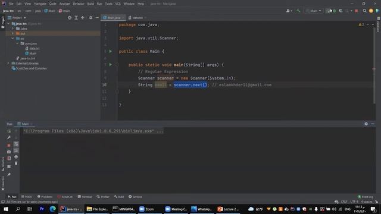This screenshot has width=381, height=214.
Task: Click red Stop button in Run panel
Action: point(9,145)
